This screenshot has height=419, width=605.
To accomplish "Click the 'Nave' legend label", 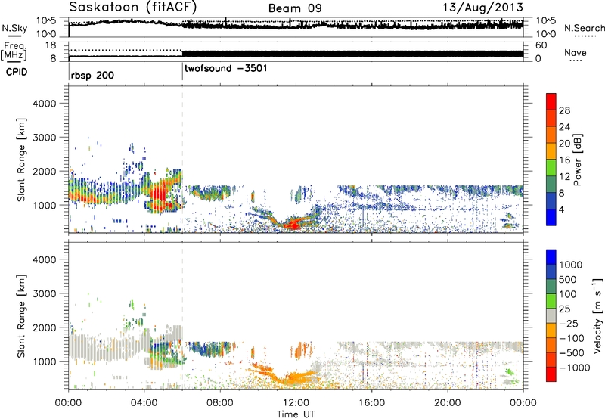I will click(575, 52).
